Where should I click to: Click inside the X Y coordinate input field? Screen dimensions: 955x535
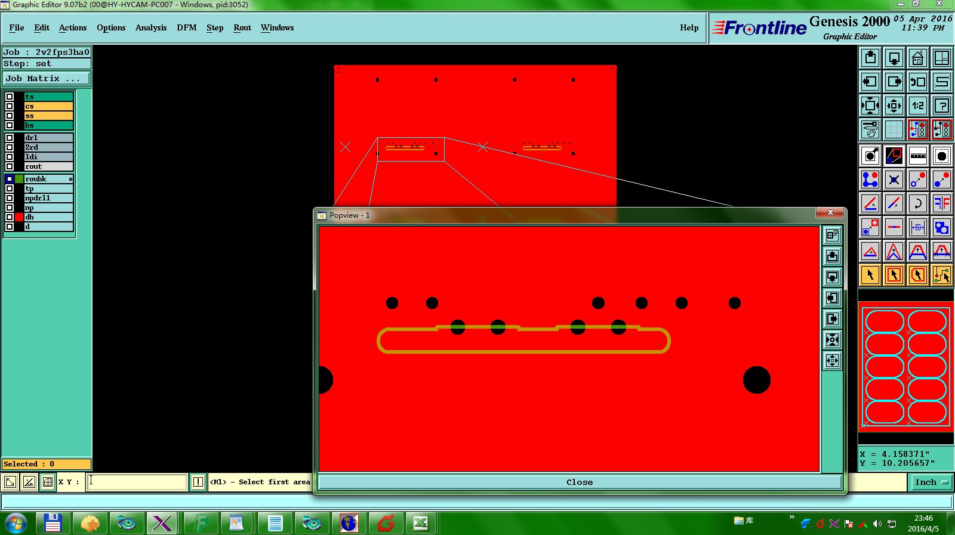[x=137, y=482]
